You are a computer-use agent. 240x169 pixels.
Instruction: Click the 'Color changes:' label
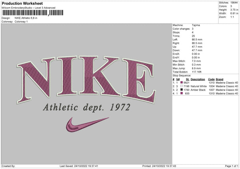181,29
